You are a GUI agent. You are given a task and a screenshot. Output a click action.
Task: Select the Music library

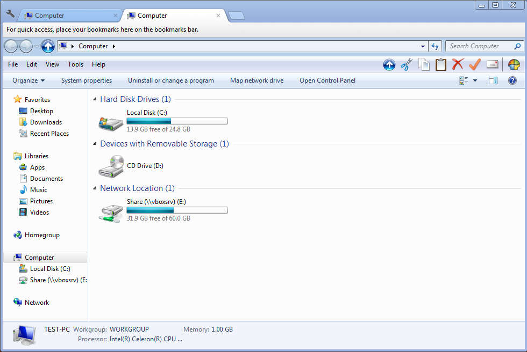tap(39, 190)
